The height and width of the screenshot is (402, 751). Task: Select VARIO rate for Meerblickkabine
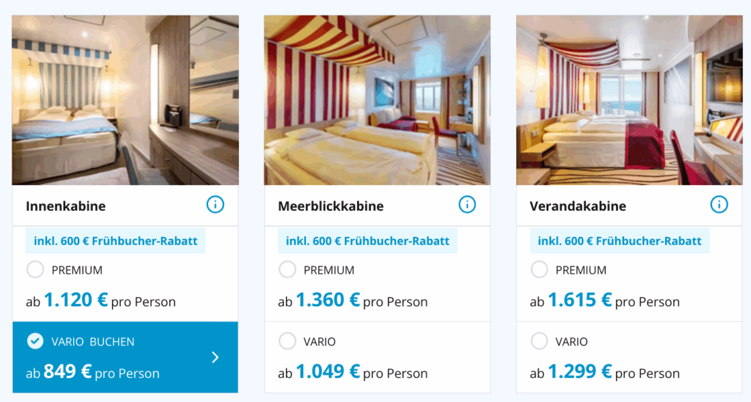click(287, 341)
